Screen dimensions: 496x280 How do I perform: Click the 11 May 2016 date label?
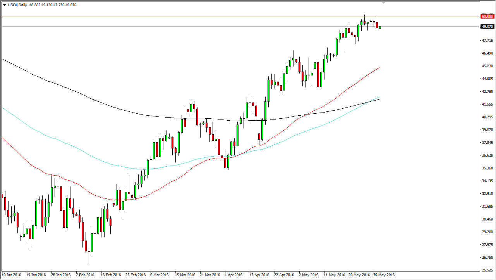(x=333, y=275)
